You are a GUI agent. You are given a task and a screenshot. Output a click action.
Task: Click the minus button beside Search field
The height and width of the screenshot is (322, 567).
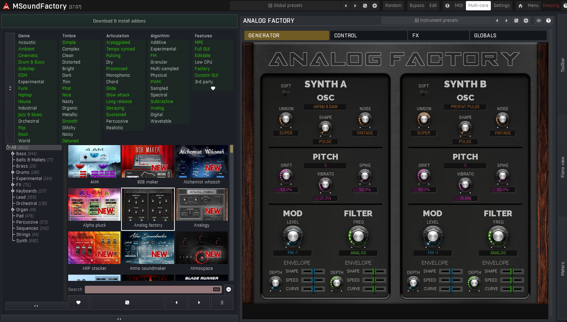(x=228, y=290)
